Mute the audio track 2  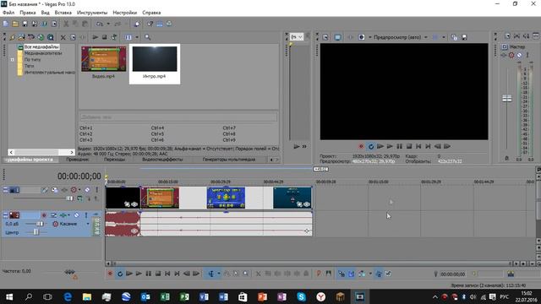tap(77, 215)
